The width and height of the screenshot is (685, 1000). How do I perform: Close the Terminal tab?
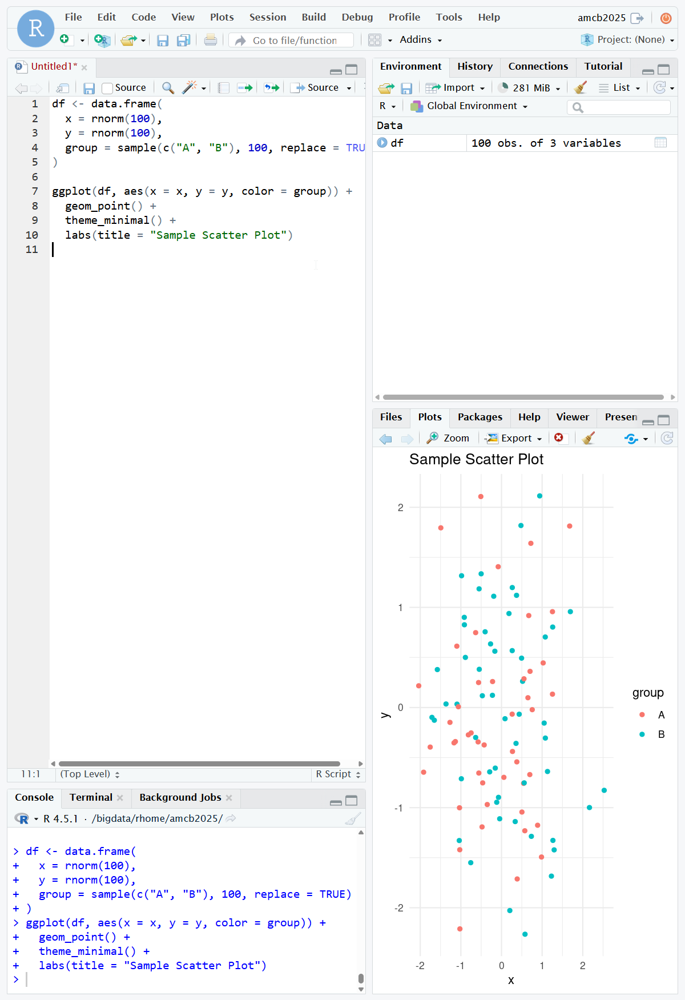pyautogui.click(x=120, y=798)
